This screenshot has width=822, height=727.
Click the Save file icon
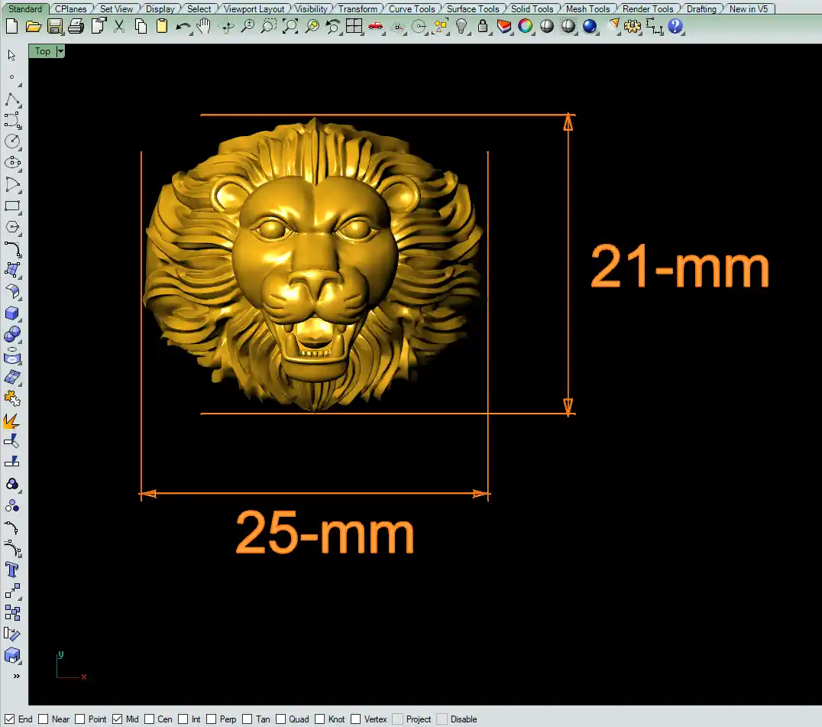coord(54,26)
